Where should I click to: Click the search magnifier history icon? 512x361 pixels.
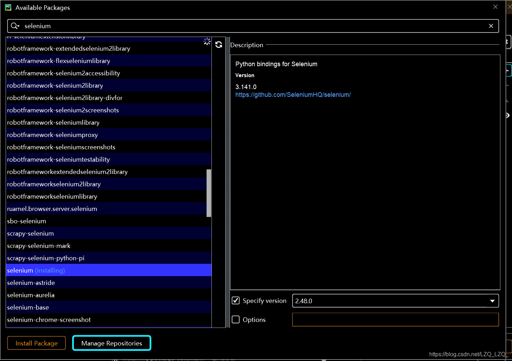coord(15,26)
